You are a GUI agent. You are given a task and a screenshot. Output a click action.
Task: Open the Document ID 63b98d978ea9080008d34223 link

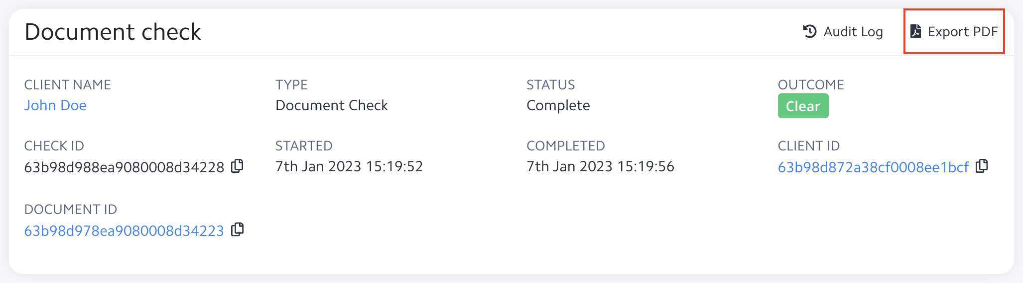pos(124,231)
